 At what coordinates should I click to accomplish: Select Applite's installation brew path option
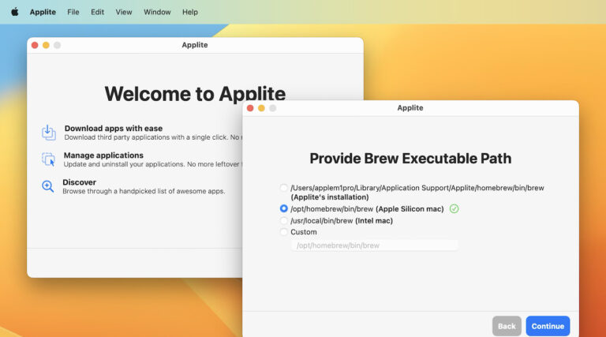pos(284,188)
